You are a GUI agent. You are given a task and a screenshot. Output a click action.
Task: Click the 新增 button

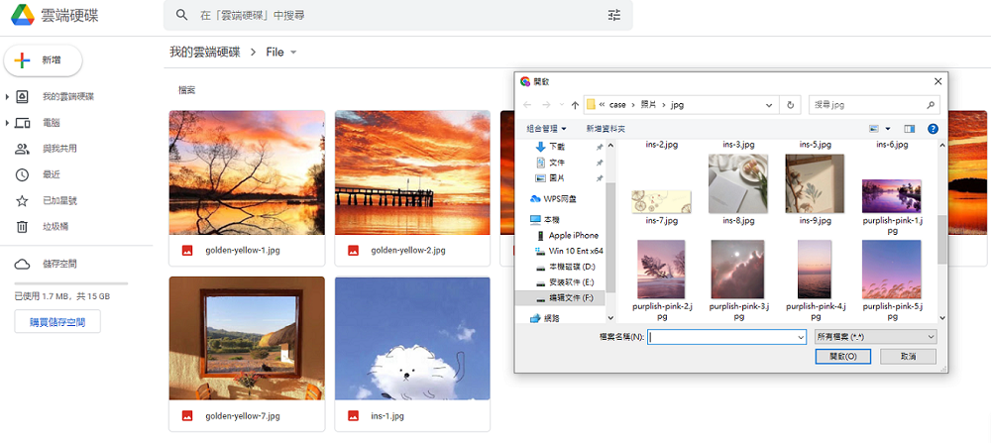tap(44, 60)
